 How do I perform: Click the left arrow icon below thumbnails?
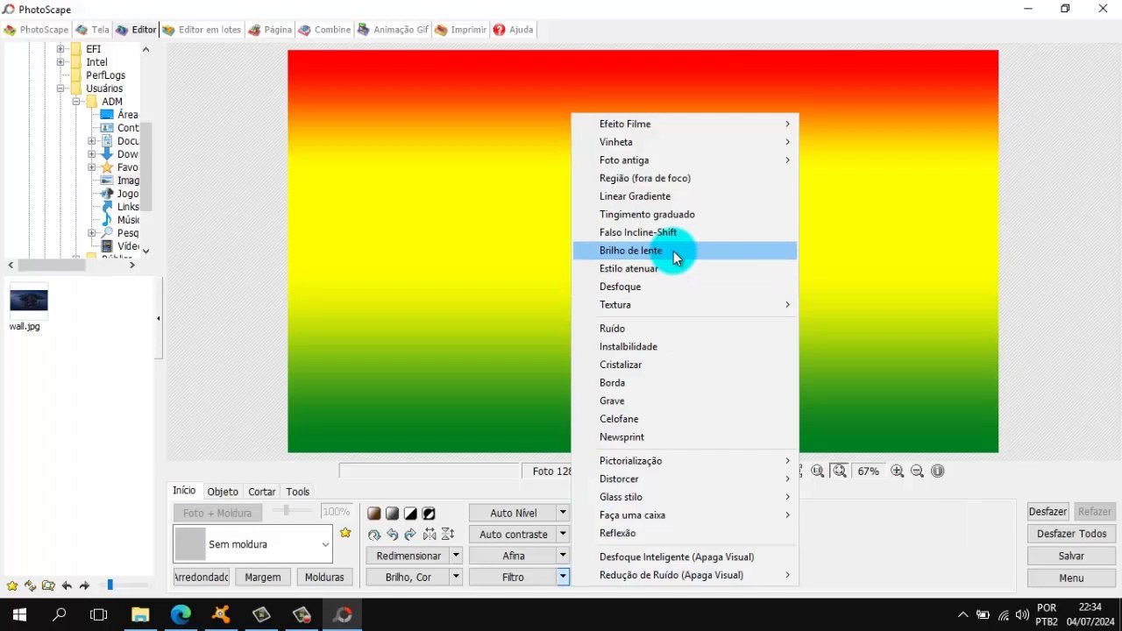pos(67,585)
